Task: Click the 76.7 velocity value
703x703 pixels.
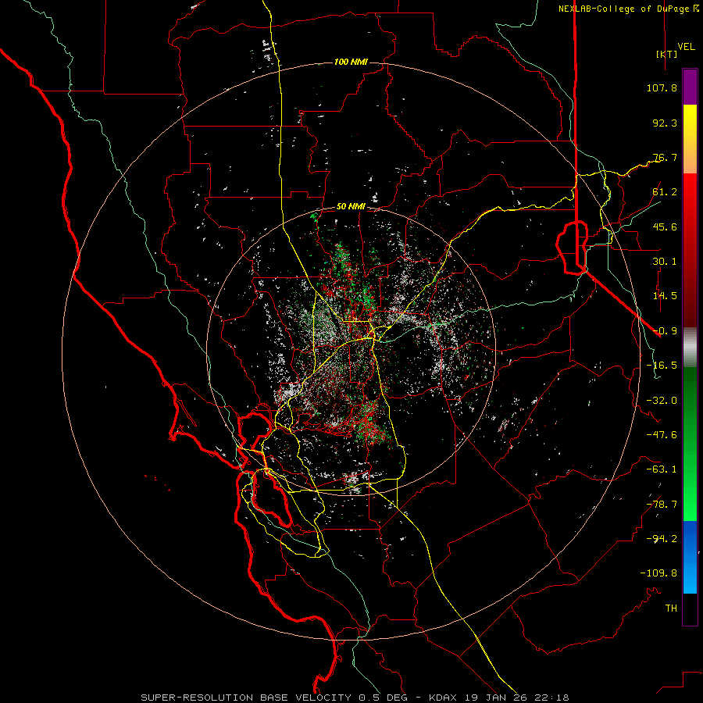Action: pyautogui.click(x=665, y=157)
